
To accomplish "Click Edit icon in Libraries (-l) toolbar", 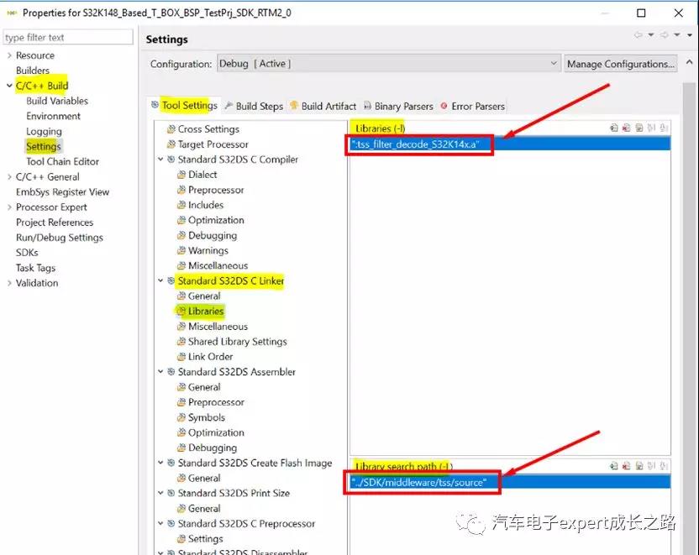I will 639,128.
